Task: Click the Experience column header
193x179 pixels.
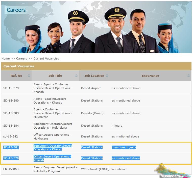Action: click(x=150, y=76)
